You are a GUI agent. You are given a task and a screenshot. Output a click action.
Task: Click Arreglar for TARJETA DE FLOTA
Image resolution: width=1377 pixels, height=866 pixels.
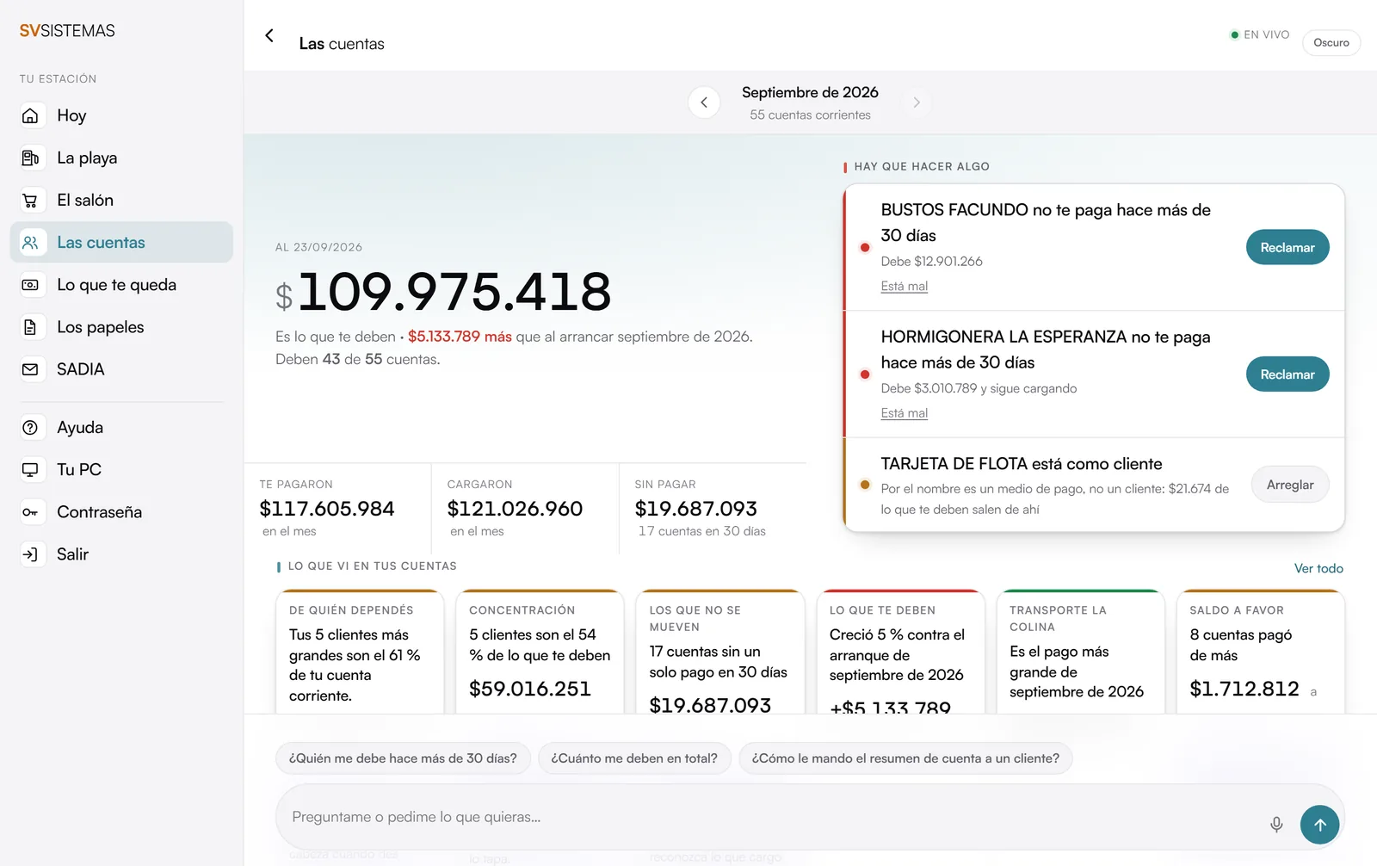click(1290, 485)
